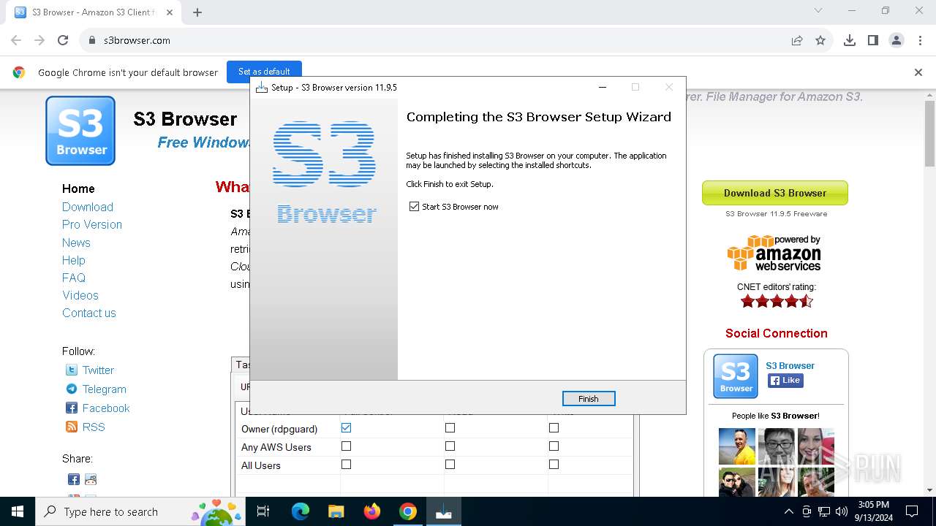The width and height of the screenshot is (936, 526).
Task: Open Chrome profile avatar
Action: [x=897, y=40]
